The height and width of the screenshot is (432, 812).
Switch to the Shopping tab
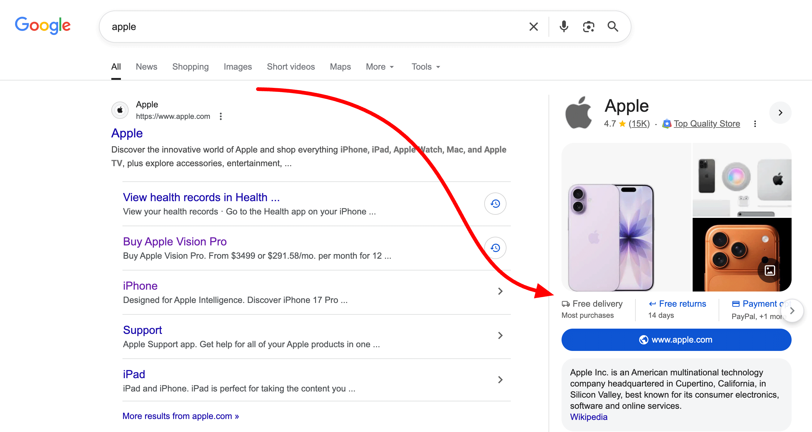190,67
